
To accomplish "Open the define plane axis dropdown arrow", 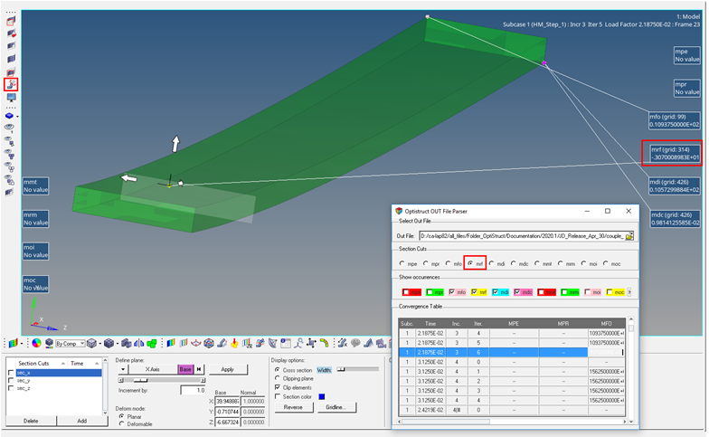I will point(123,369).
